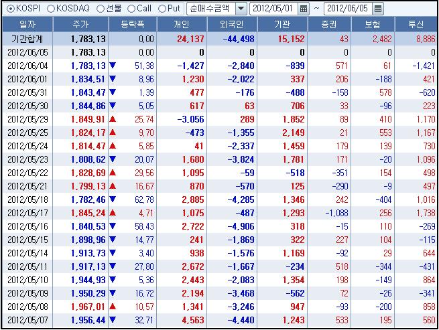Open the 순매수금액 dropdown arrow
439x330 pixels.
coord(241,9)
